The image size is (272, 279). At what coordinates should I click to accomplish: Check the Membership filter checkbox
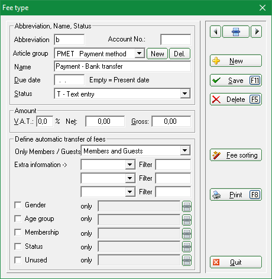click(x=18, y=232)
